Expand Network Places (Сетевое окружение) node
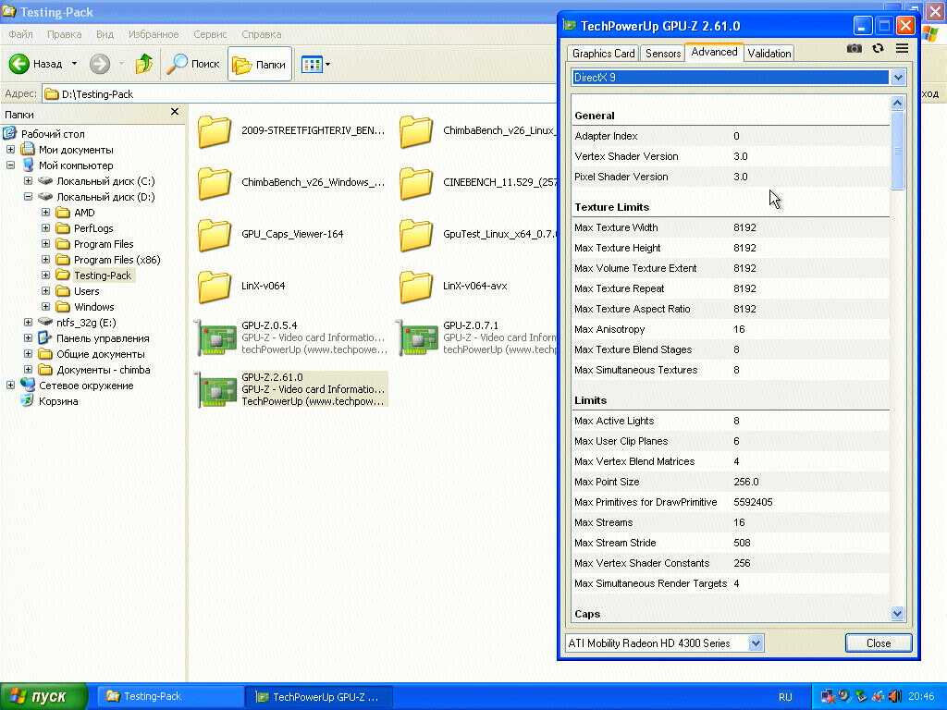The image size is (947, 710). tap(10, 386)
